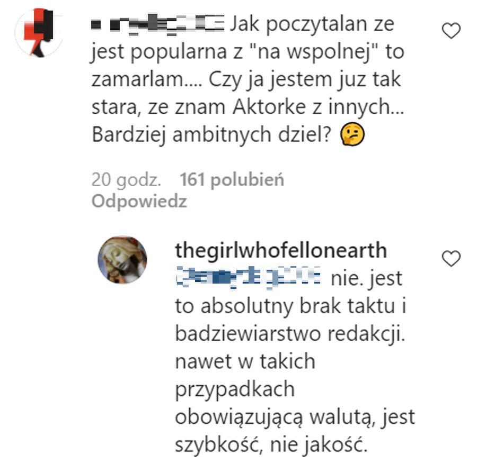Screen dimensions: 477x464
Task: Click the word "przypadkach" in the reply
Action: (x=235, y=389)
